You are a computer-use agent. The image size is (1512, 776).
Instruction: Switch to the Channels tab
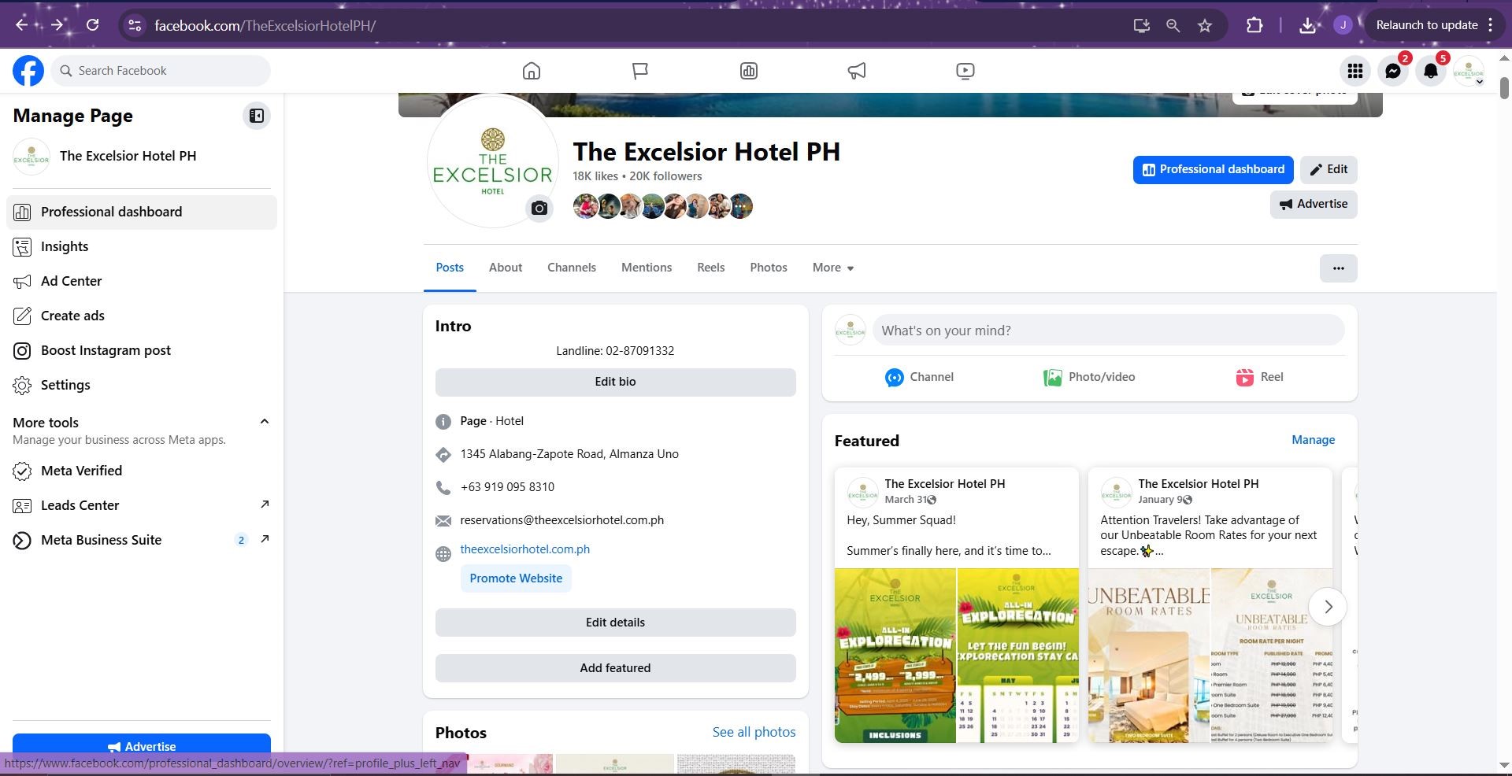tap(572, 268)
